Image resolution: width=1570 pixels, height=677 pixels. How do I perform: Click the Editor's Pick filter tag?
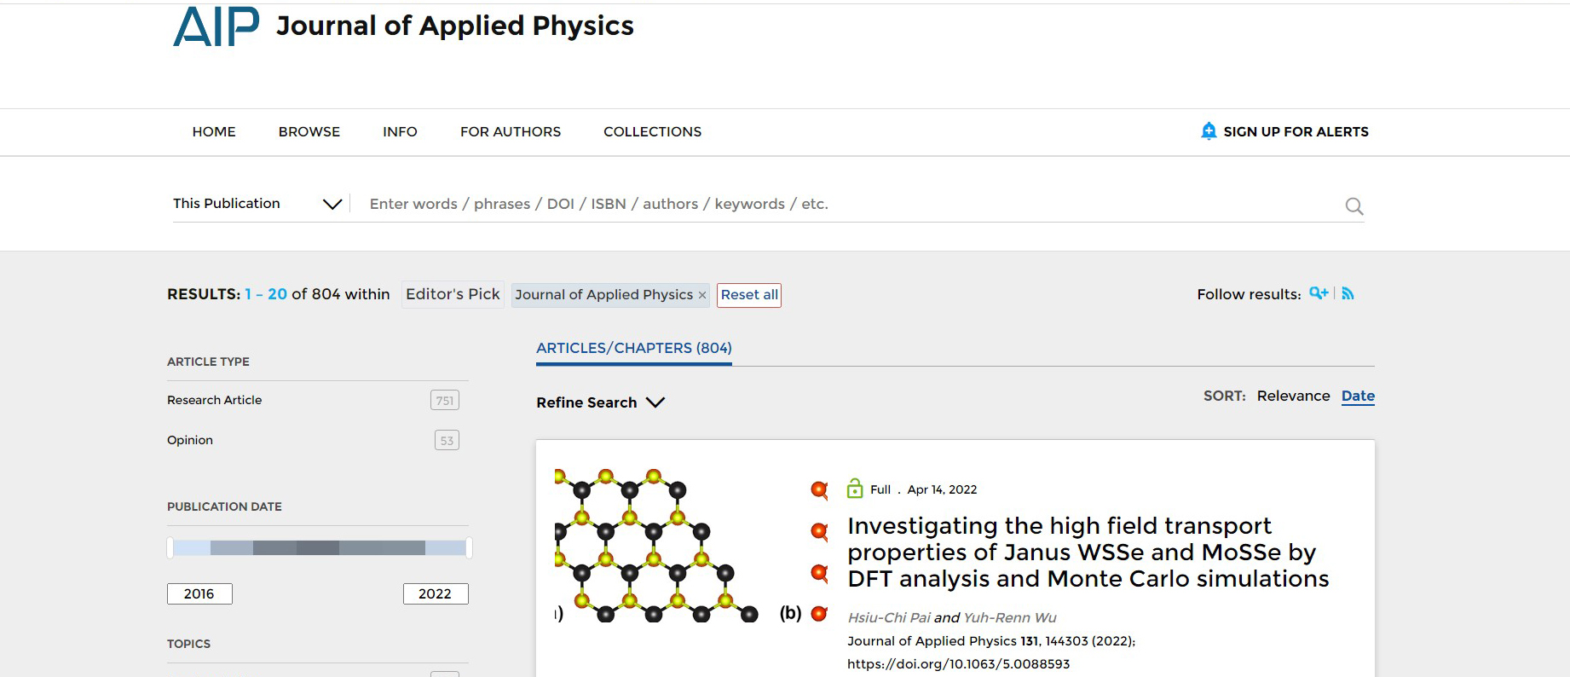pyautogui.click(x=453, y=294)
